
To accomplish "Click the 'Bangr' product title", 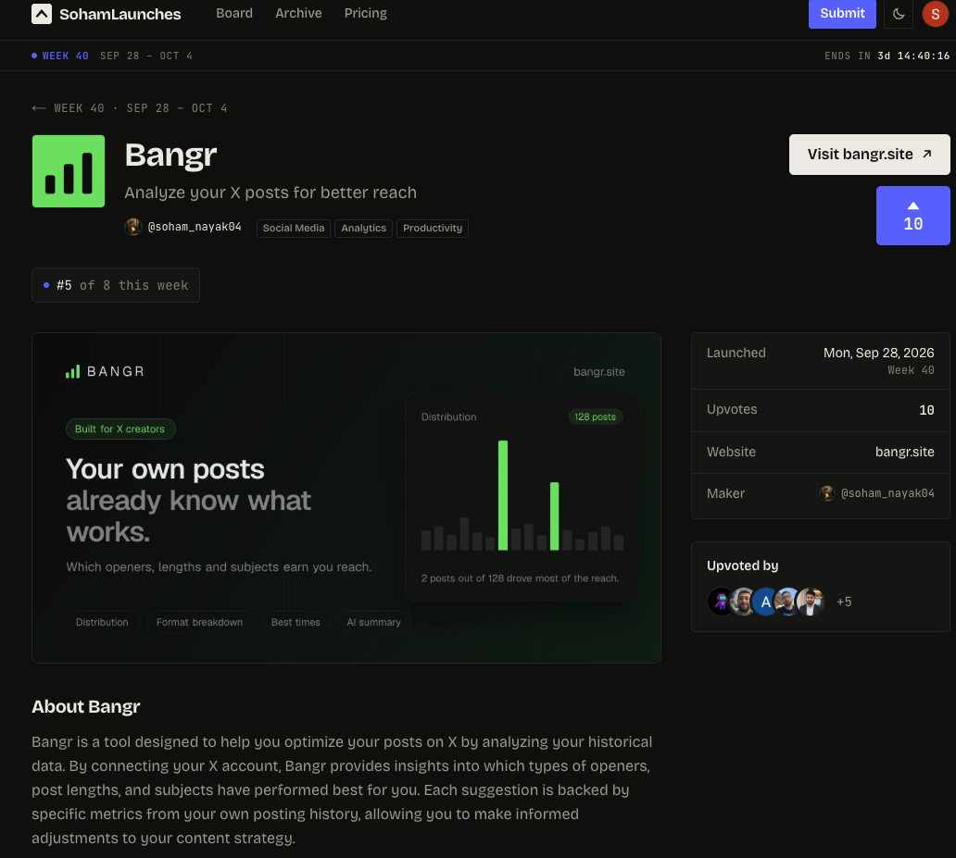I will coord(170,155).
